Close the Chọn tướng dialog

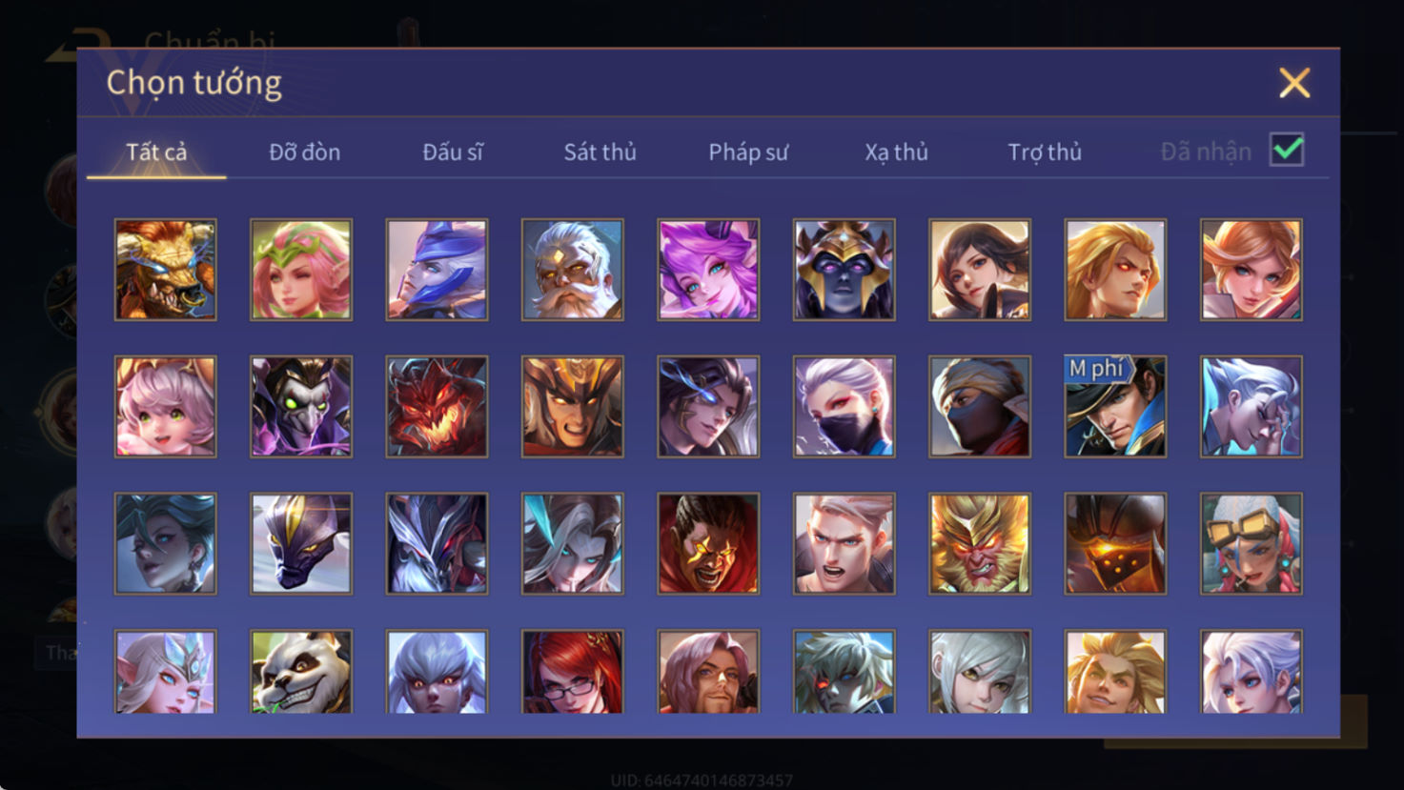(x=1294, y=83)
